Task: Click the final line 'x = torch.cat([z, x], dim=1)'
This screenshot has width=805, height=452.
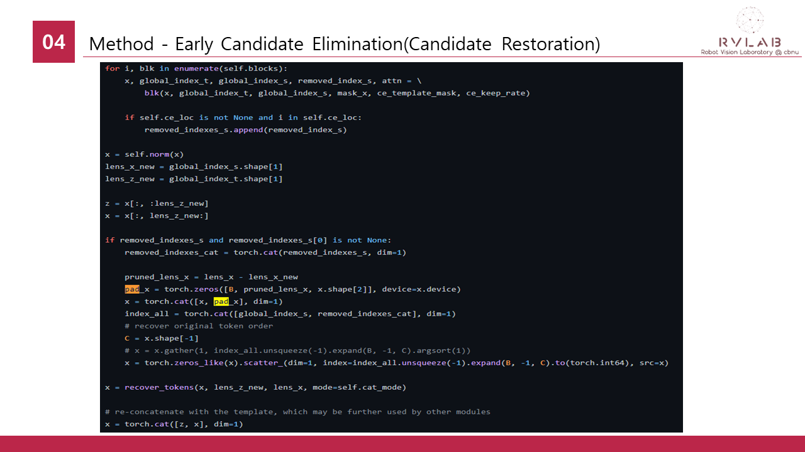Action: [x=174, y=424]
